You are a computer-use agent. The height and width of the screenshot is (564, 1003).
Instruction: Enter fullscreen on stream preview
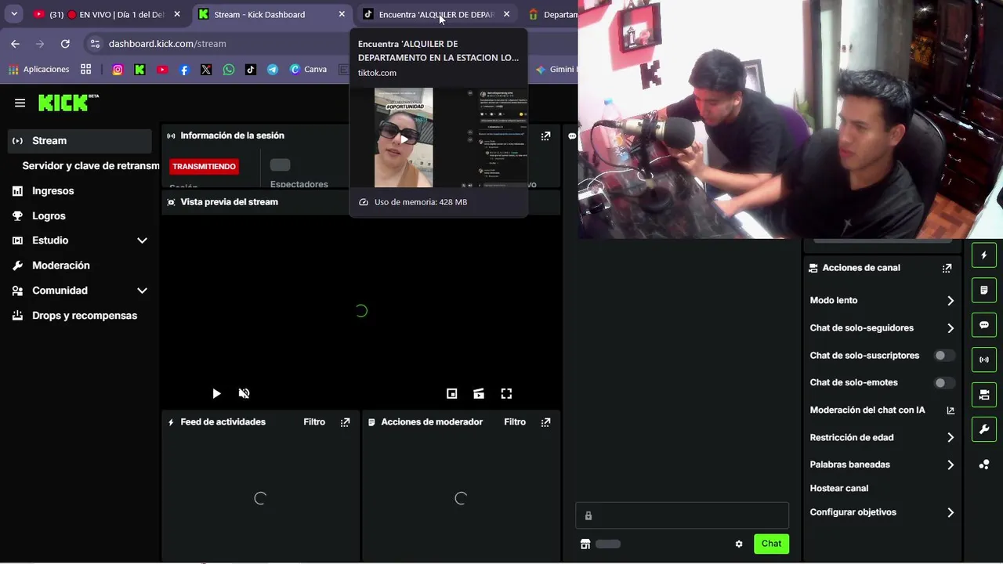pos(506,394)
